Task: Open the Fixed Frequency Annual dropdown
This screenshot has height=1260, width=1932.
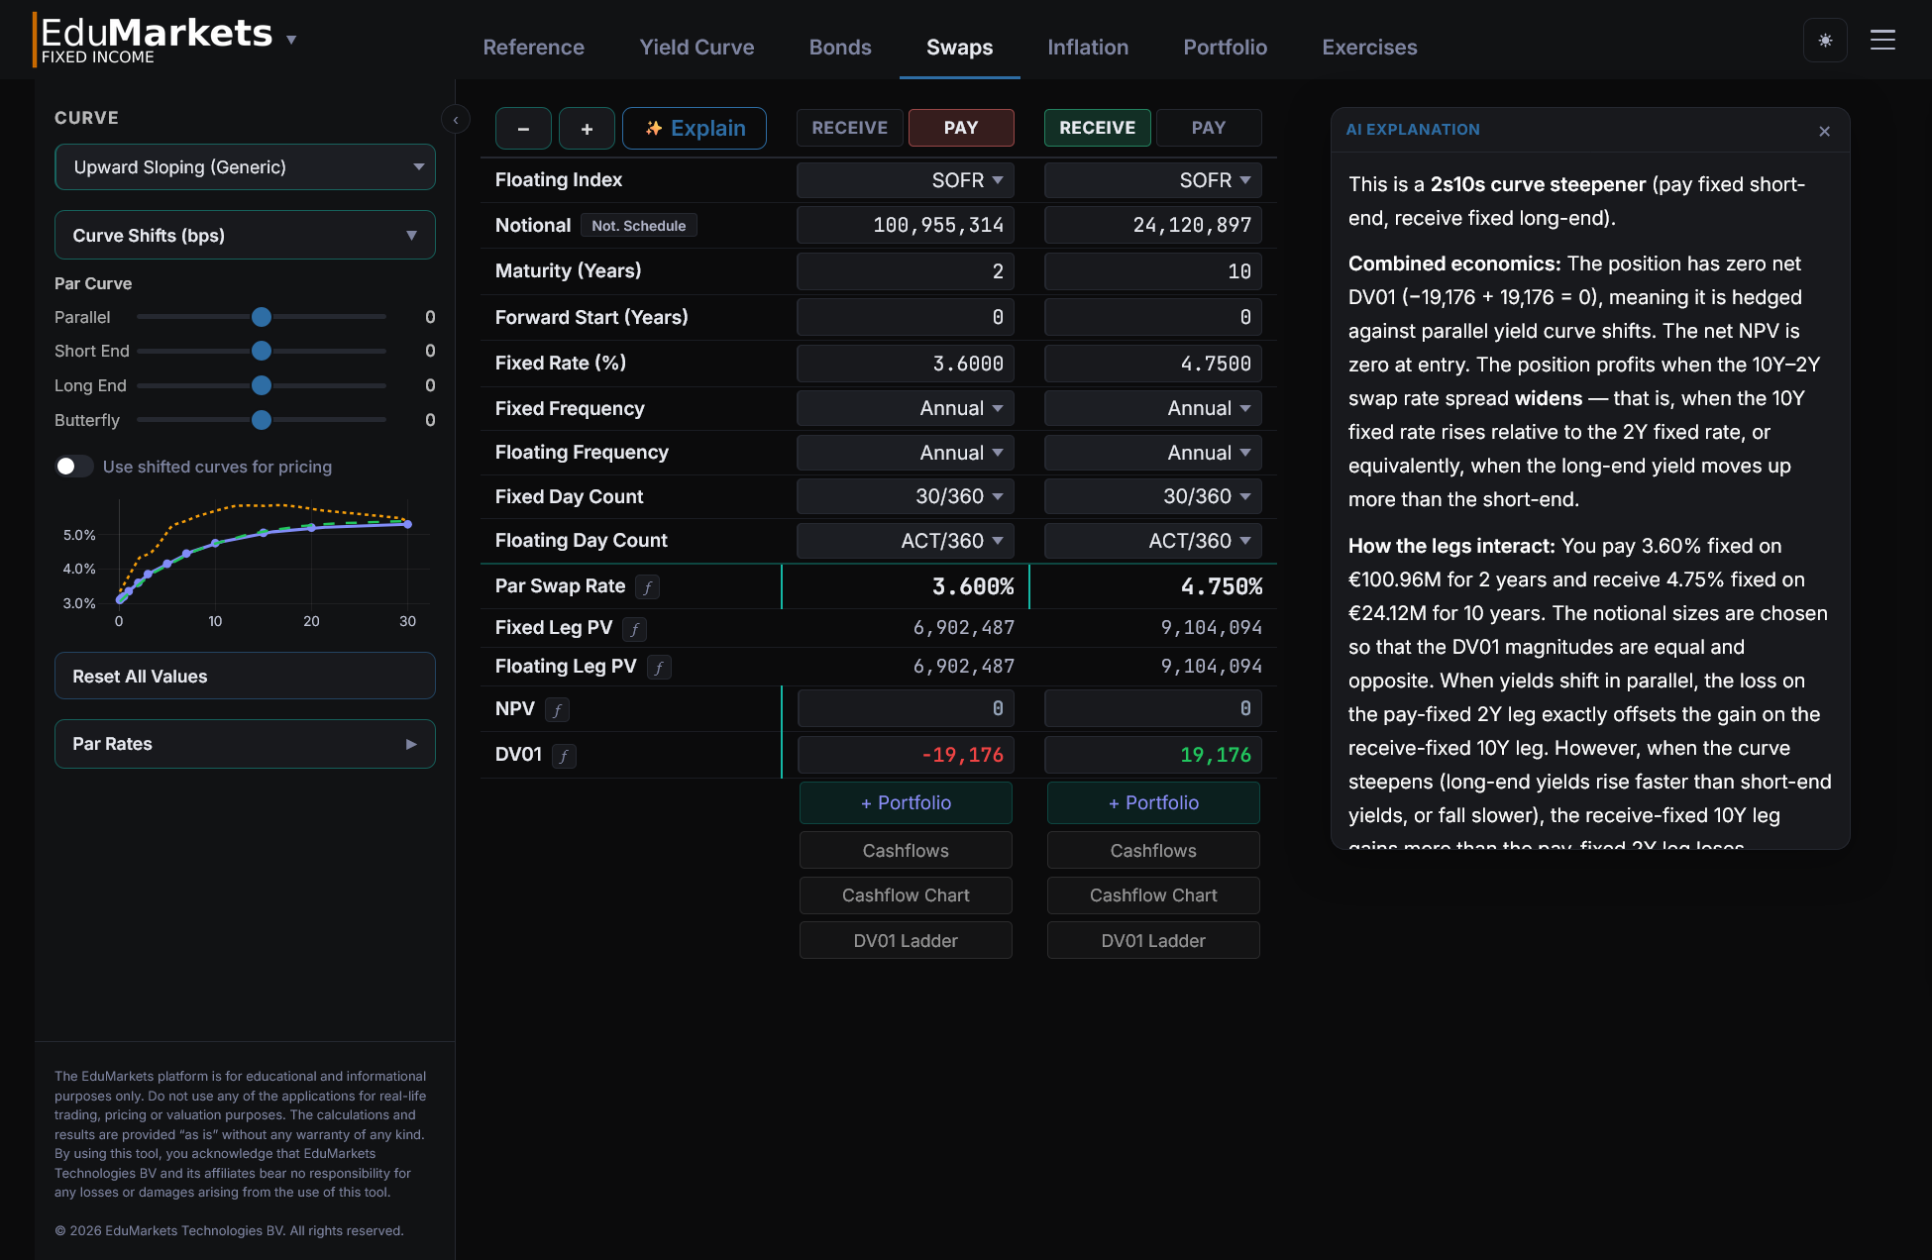Action: (905, 407)
